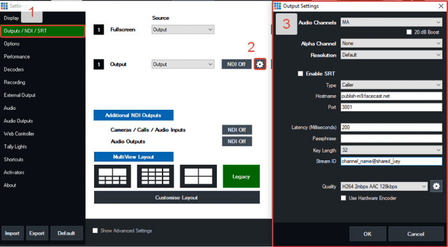Open Quality settings gear in Output Settings

click(x=436, y=186)
